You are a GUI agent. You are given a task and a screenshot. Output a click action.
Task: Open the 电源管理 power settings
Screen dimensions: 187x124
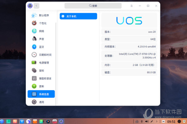[x=41, y=63]
